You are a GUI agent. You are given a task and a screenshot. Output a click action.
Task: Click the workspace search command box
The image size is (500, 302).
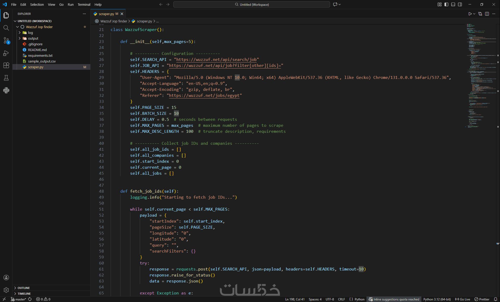(x=251, y=4)
